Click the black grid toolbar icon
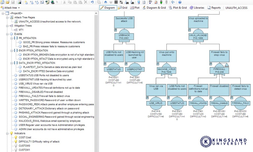Image resolution: width=253 pixels, height=152 pixels. [116, 2]
